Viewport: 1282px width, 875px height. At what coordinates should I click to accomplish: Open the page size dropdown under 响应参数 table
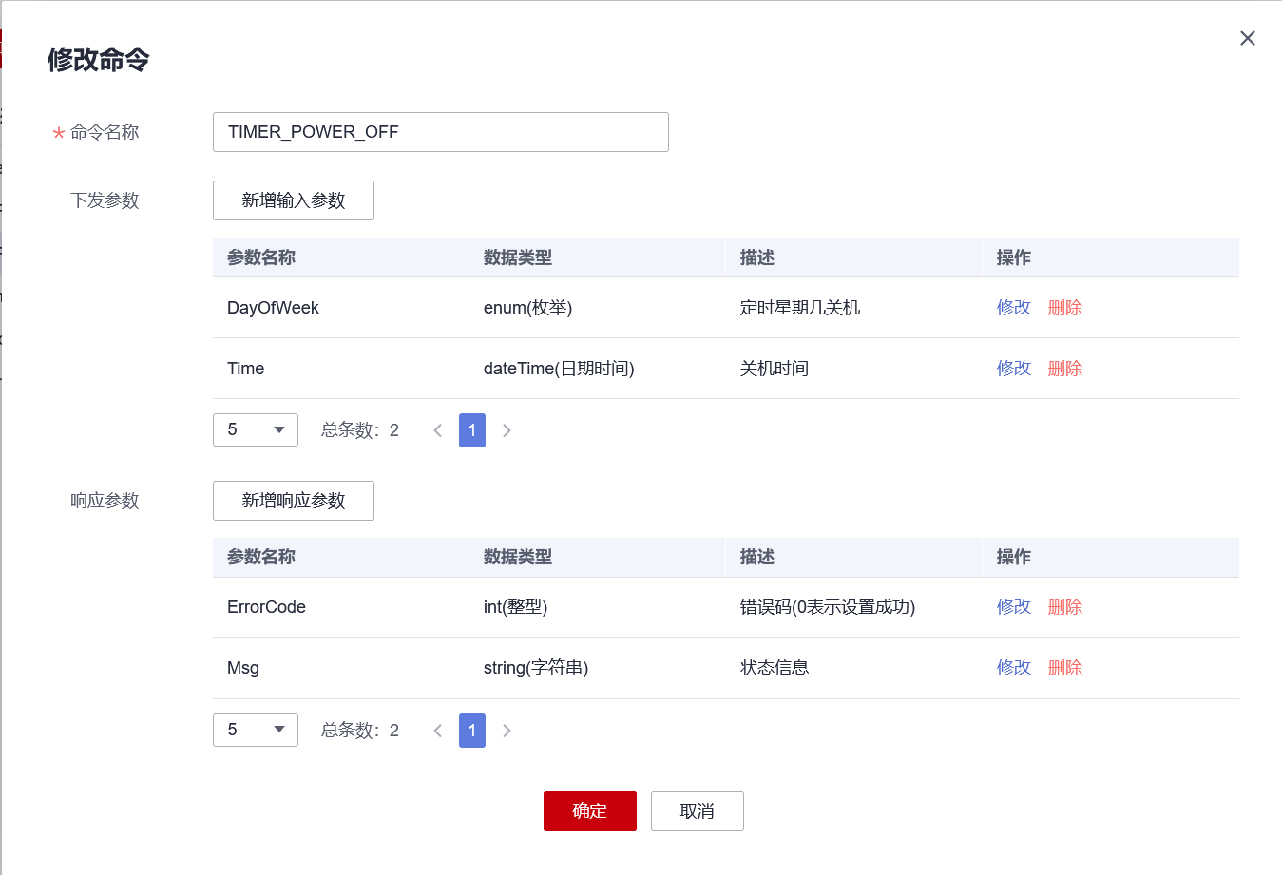255,730
